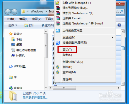The height and width of the screenshot is (104, 129).
Task: Choose 复制(C) in the context menu
Action: (67, 55)
